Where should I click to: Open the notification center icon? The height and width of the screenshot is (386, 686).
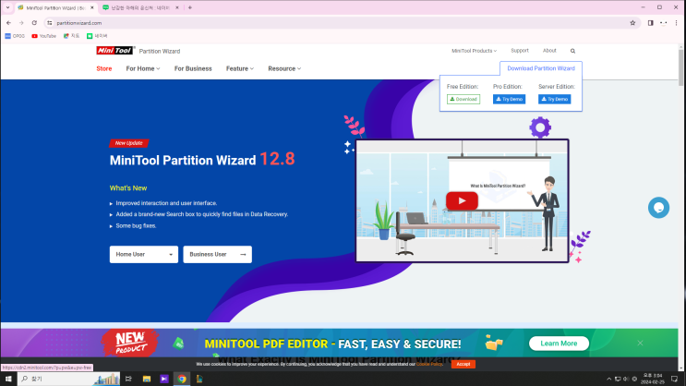[x=675, y=379]
